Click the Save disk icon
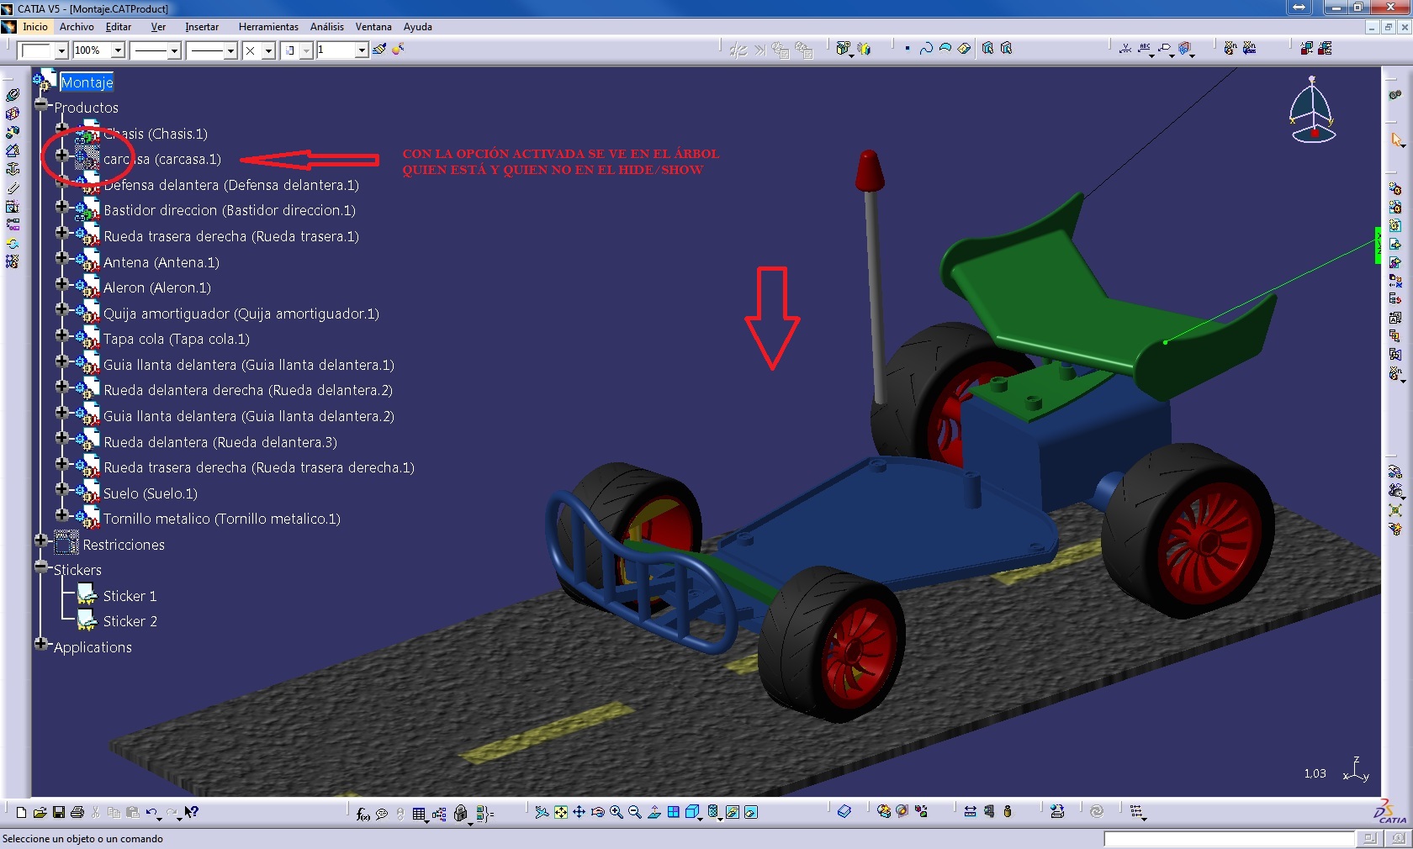Viewport: 1413px width, 849px height. pyautogui.click(x=59, y=812)
